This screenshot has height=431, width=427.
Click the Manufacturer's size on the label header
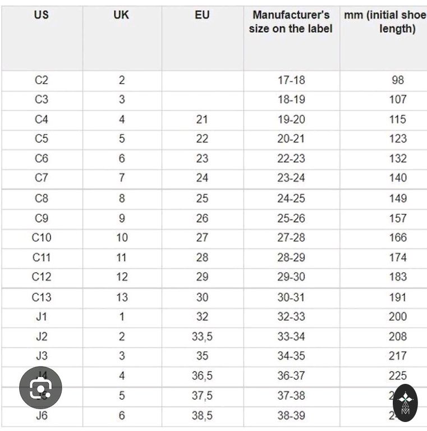[x=291, y=22]
